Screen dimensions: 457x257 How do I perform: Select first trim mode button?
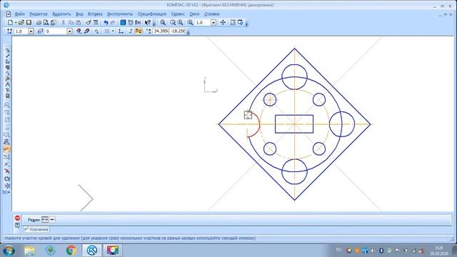click(x=45, y=220)
